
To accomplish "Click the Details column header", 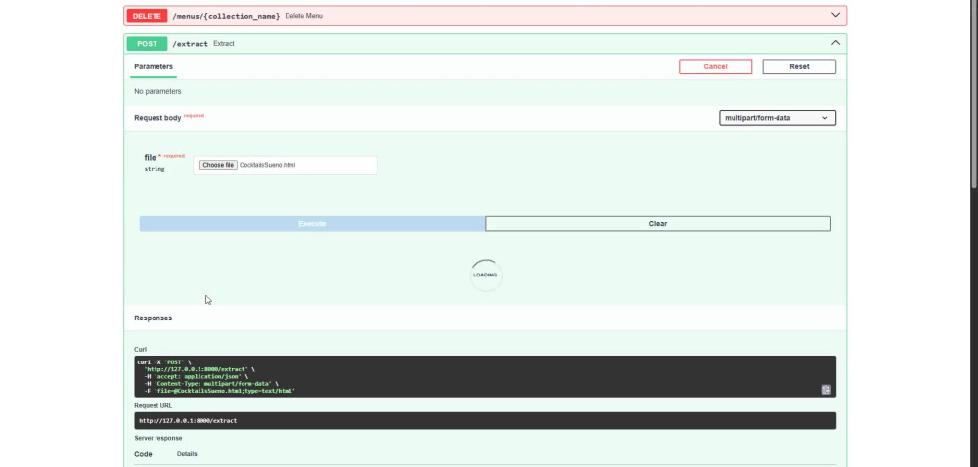I will click(x=187, y=454).
